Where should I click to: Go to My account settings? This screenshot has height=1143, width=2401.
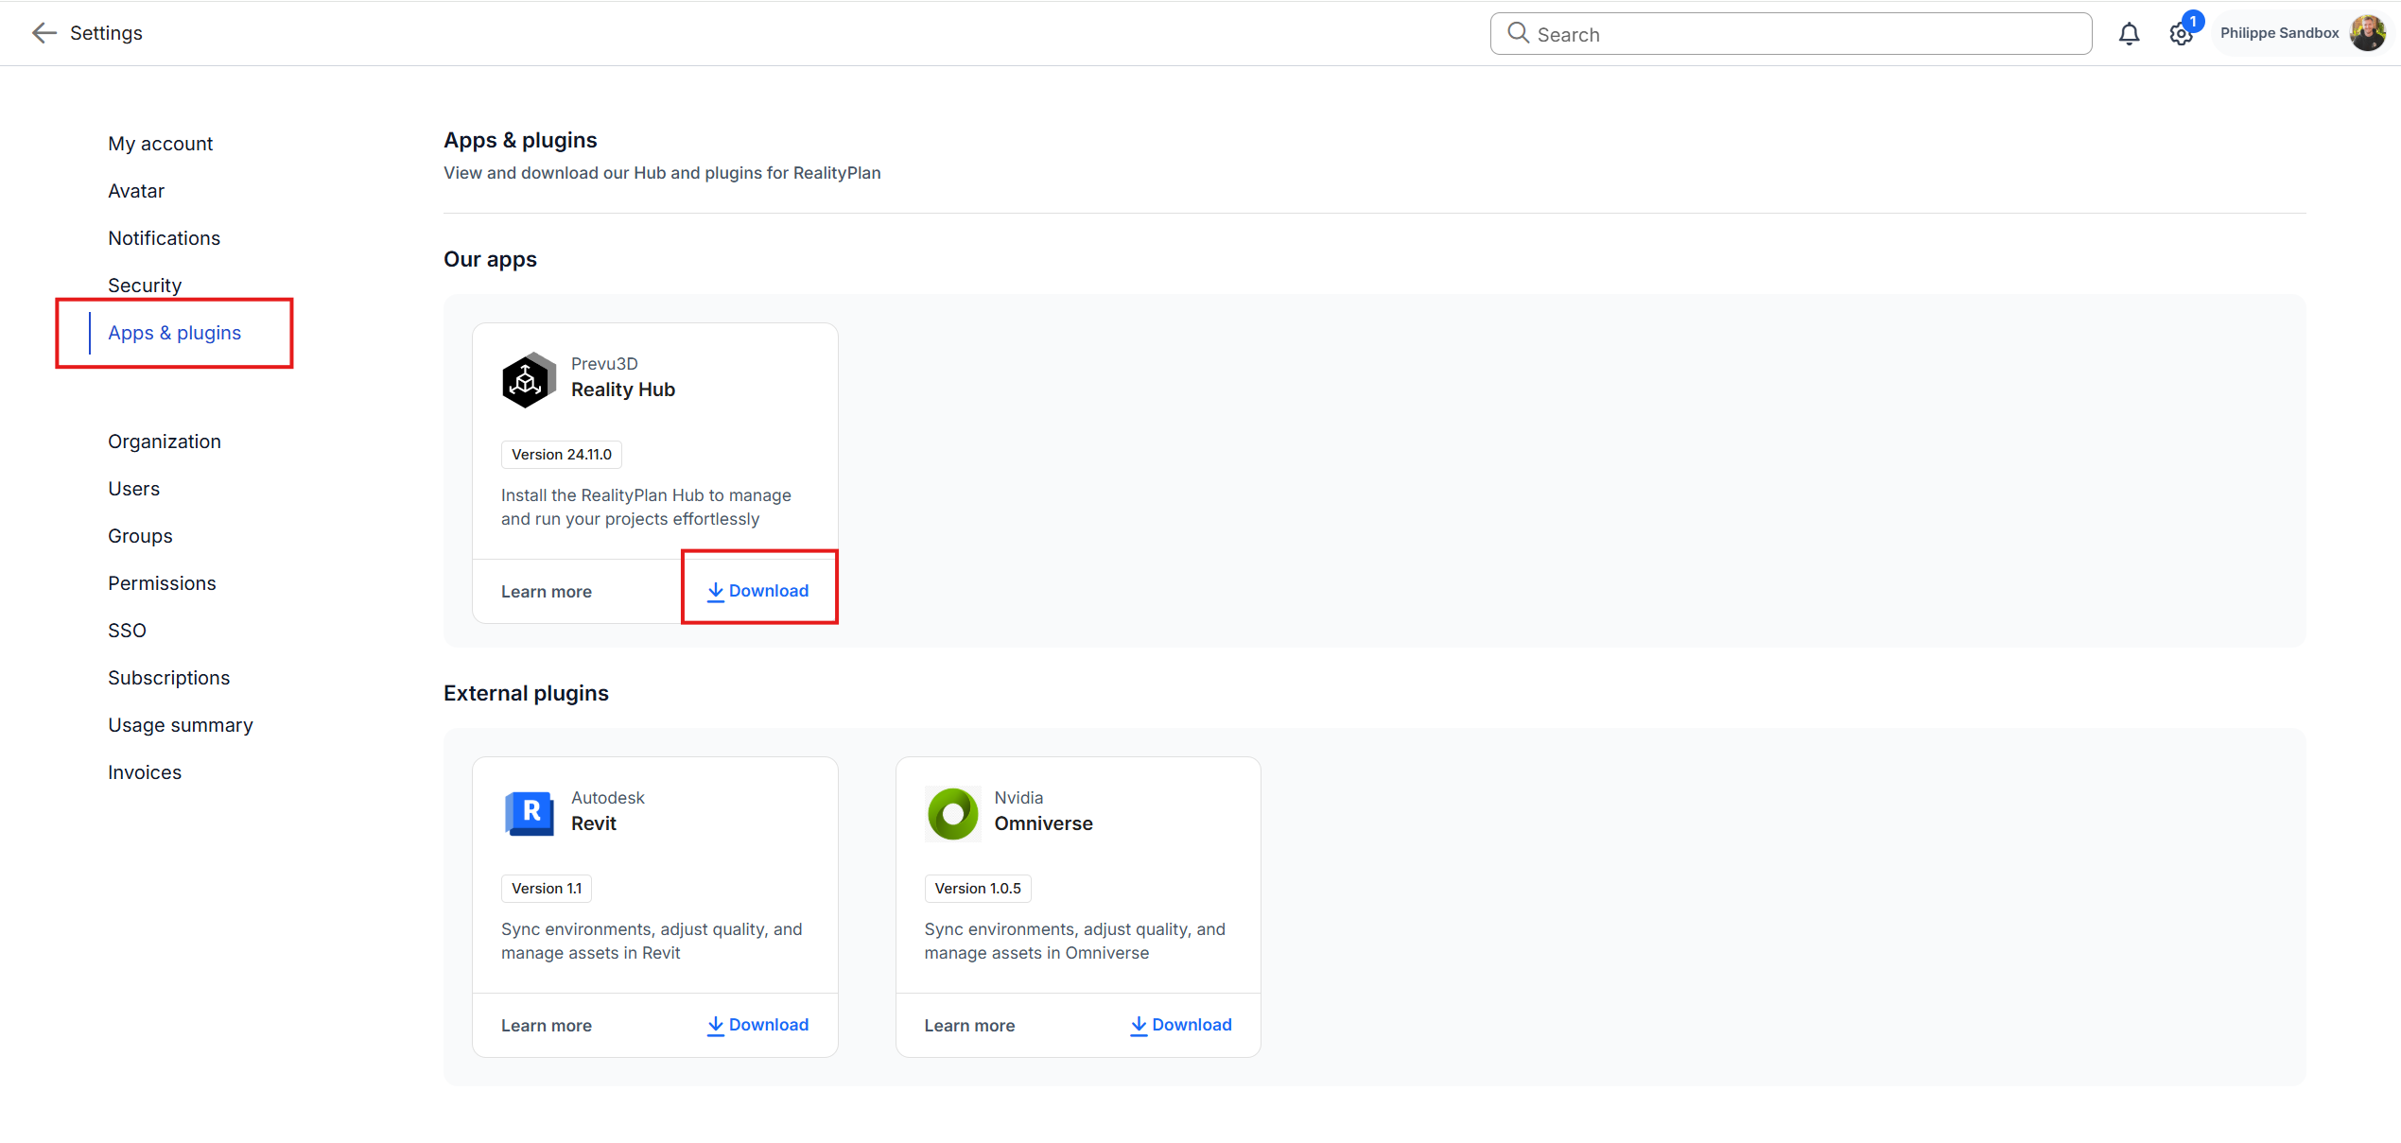(161, 144)
